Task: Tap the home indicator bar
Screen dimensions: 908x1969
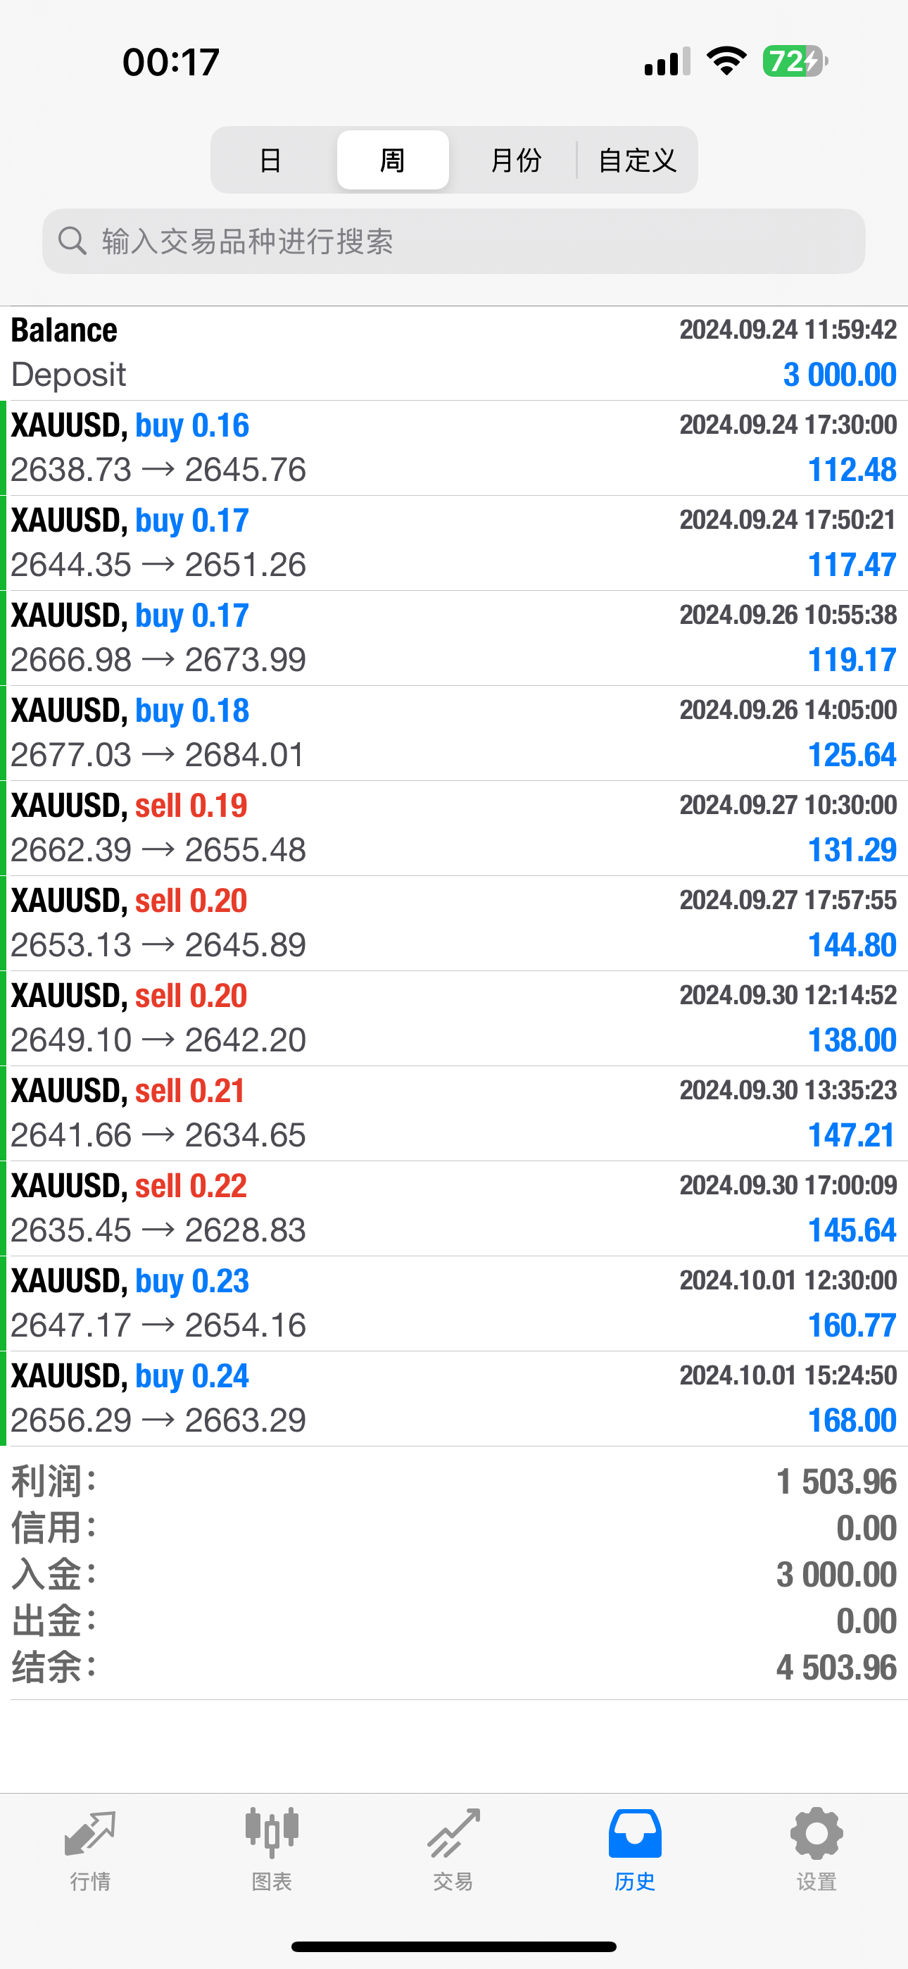Action: (x=454, y=1946)
